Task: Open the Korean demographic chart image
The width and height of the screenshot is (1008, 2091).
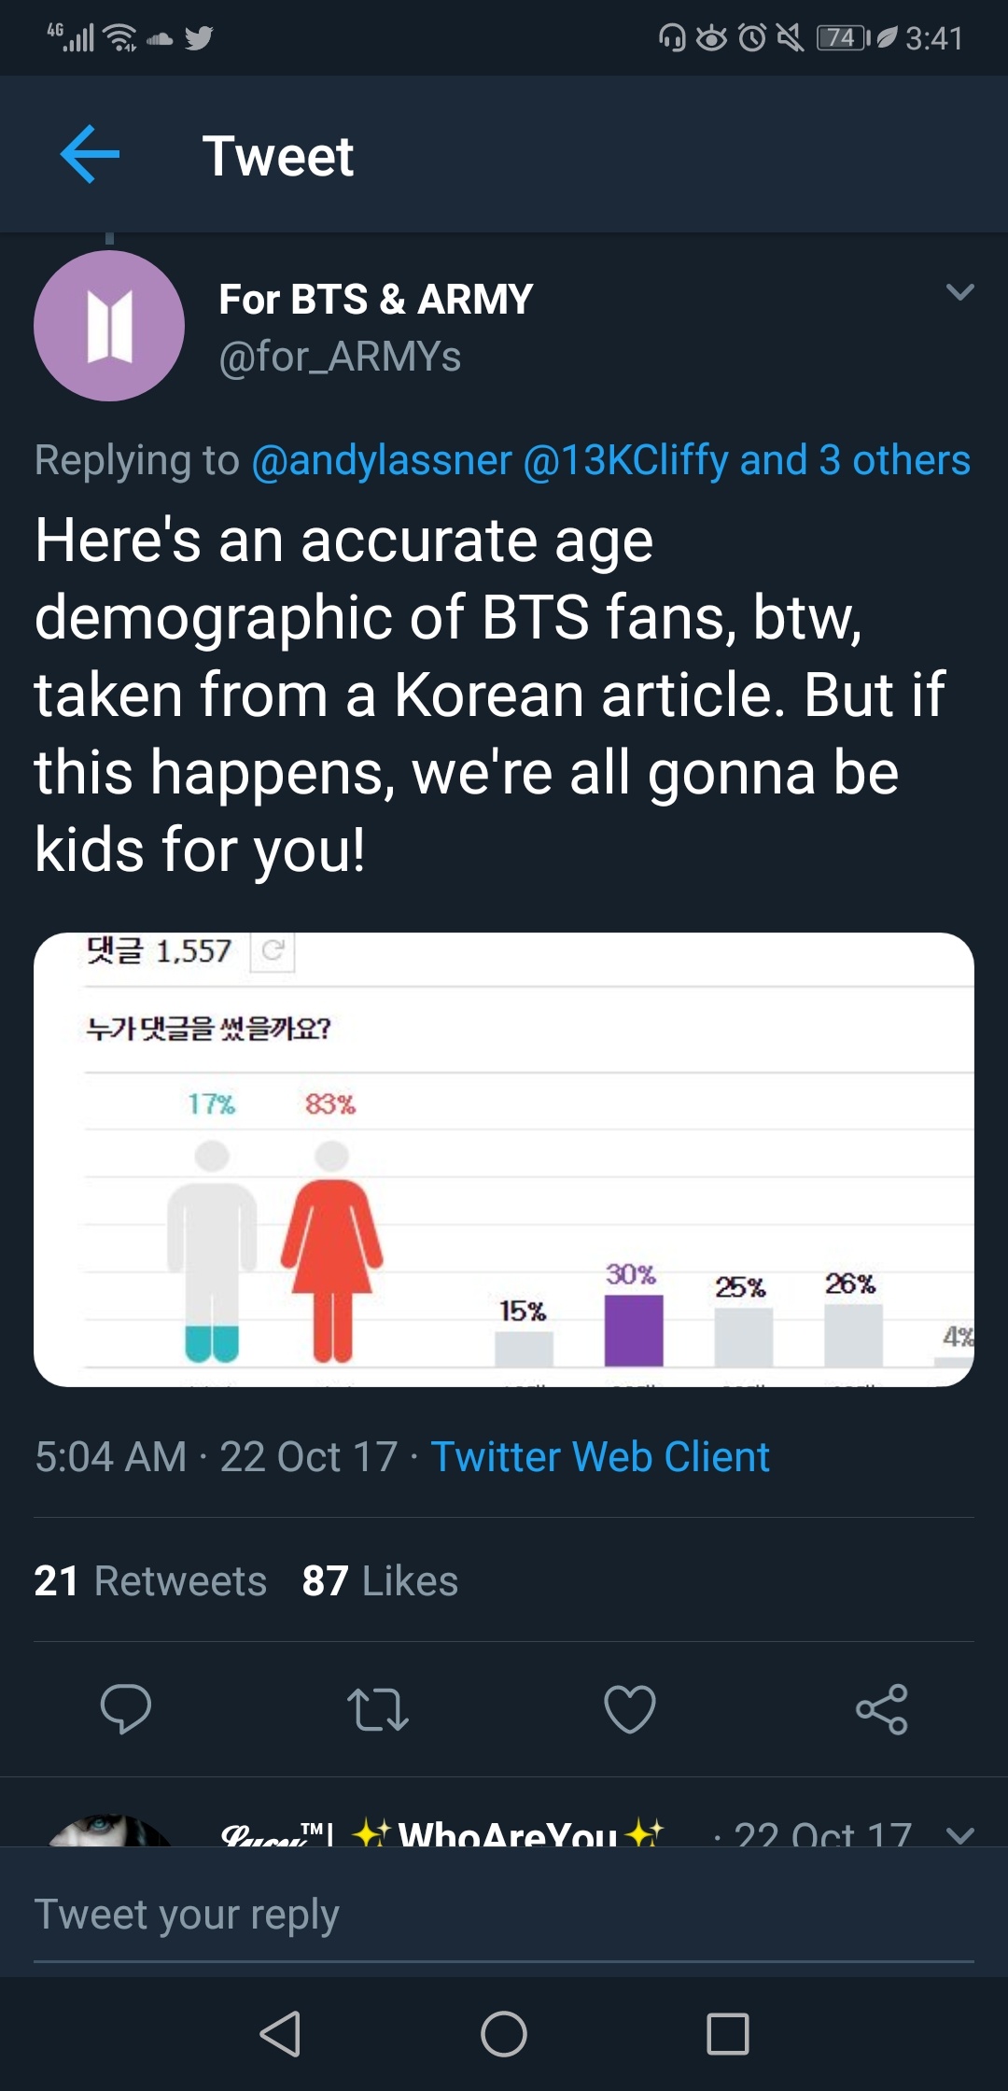Action: [504, 1159]
